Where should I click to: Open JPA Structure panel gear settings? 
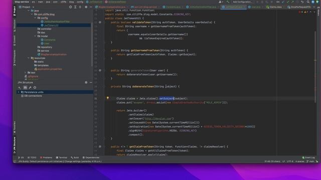86,82
